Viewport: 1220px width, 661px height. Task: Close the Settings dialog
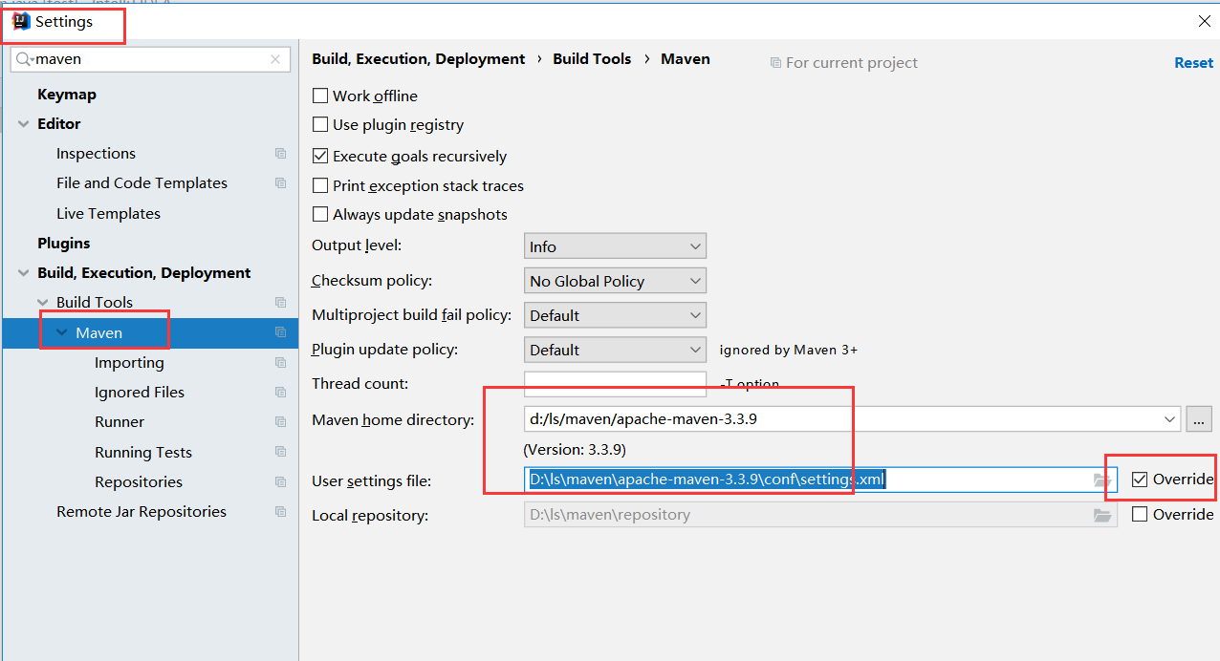click(1204, 21)
